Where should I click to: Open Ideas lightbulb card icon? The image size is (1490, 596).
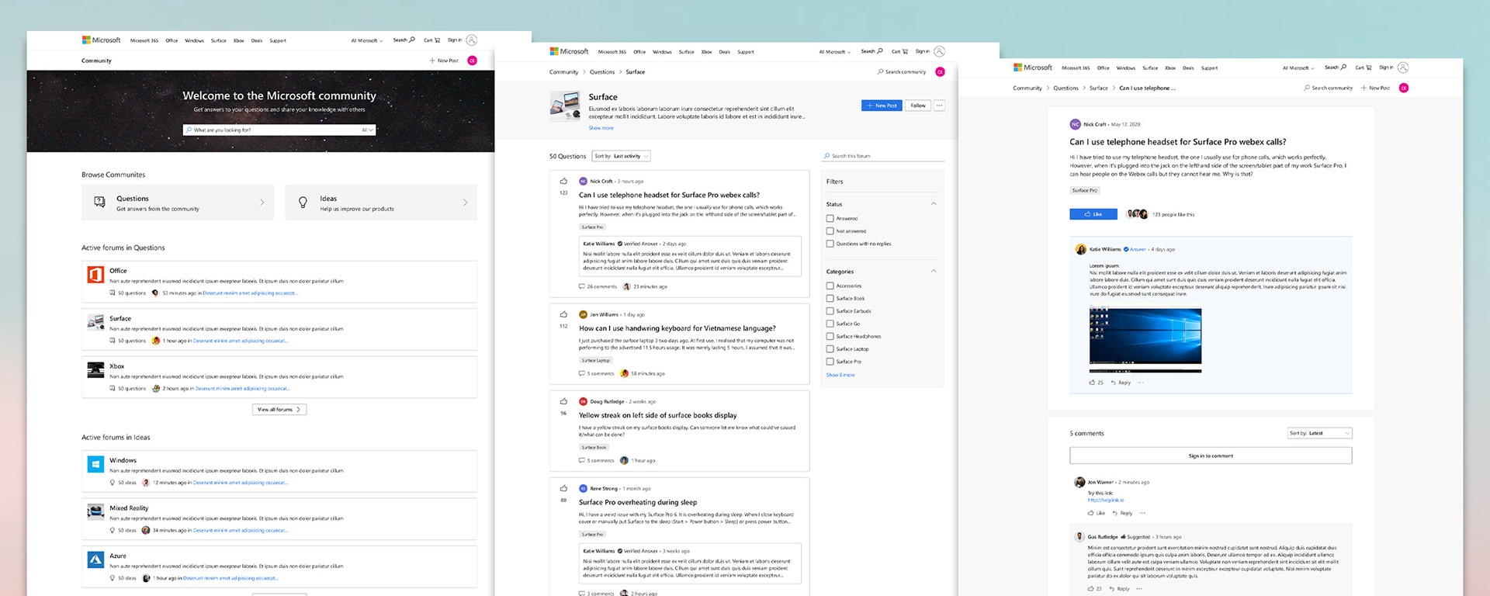point(303,203)
